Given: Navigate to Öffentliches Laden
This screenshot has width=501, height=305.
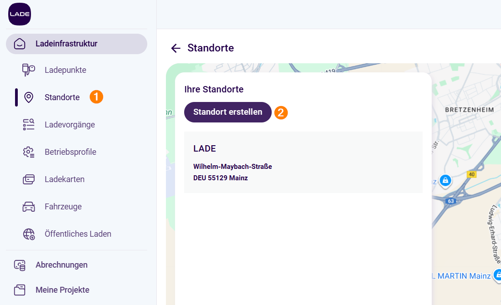Looking at the screenshot, I should (x=78, y=234).
